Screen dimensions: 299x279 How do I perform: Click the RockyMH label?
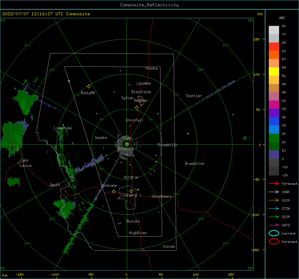(88, 93)
